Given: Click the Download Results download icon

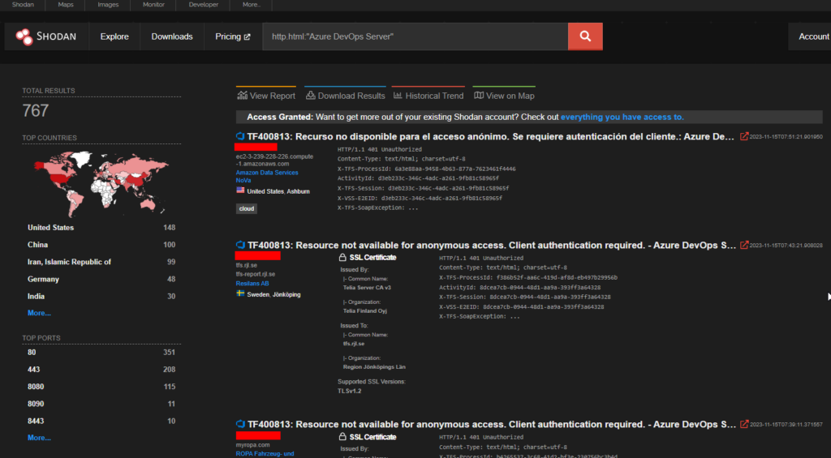Looking at the screenshot, I should 311,96.
